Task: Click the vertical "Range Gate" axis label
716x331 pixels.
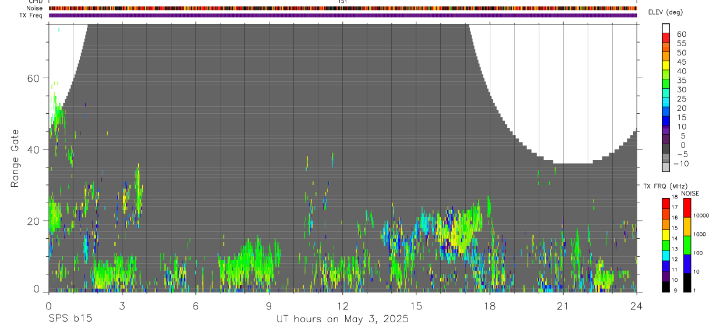Action: click(15, 158)
